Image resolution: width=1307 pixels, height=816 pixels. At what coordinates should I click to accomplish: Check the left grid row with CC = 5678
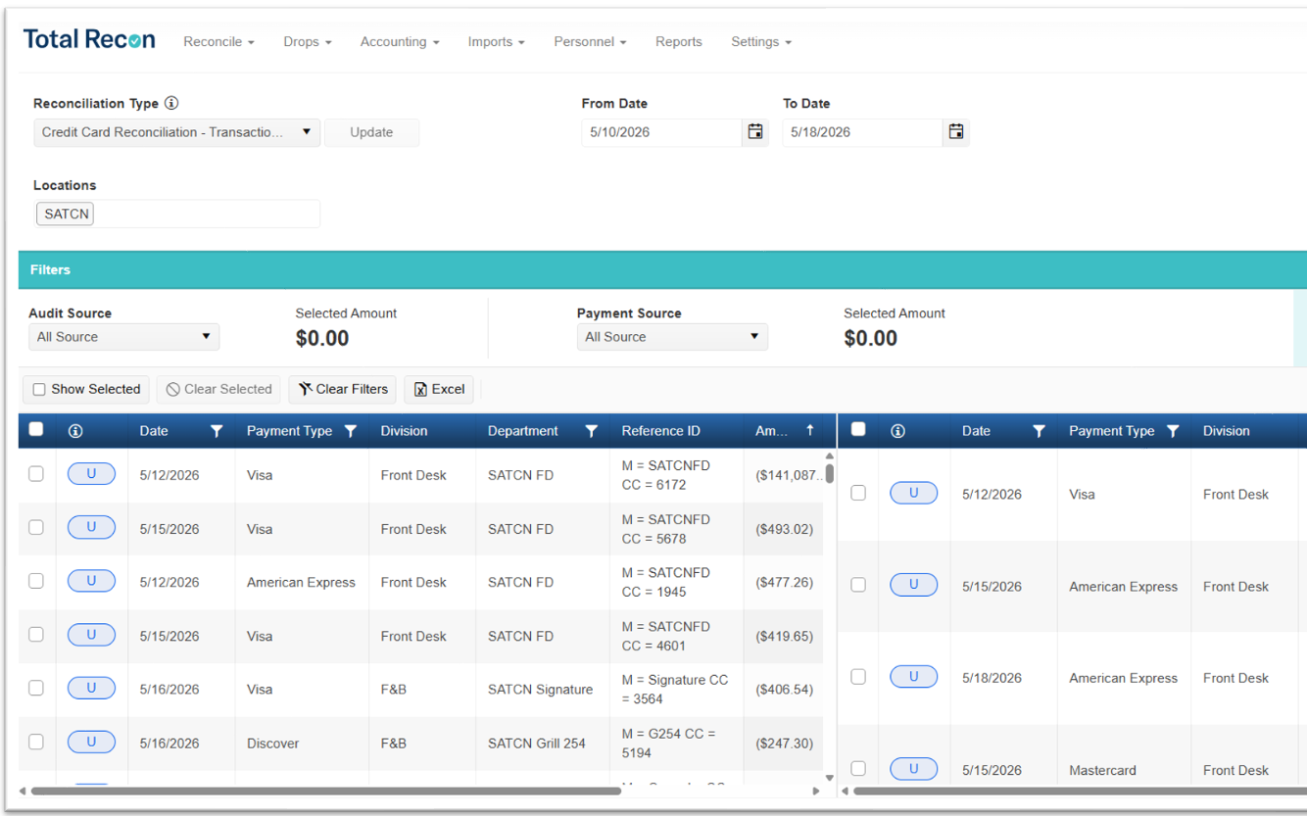point(36,527)
